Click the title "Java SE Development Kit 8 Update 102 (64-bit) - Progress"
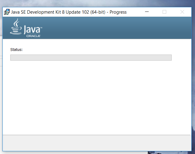195x154 pixels. (x=69, y=12)
